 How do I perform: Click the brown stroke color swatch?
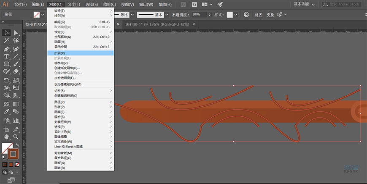pyautogui.click(x=13, y=153)
